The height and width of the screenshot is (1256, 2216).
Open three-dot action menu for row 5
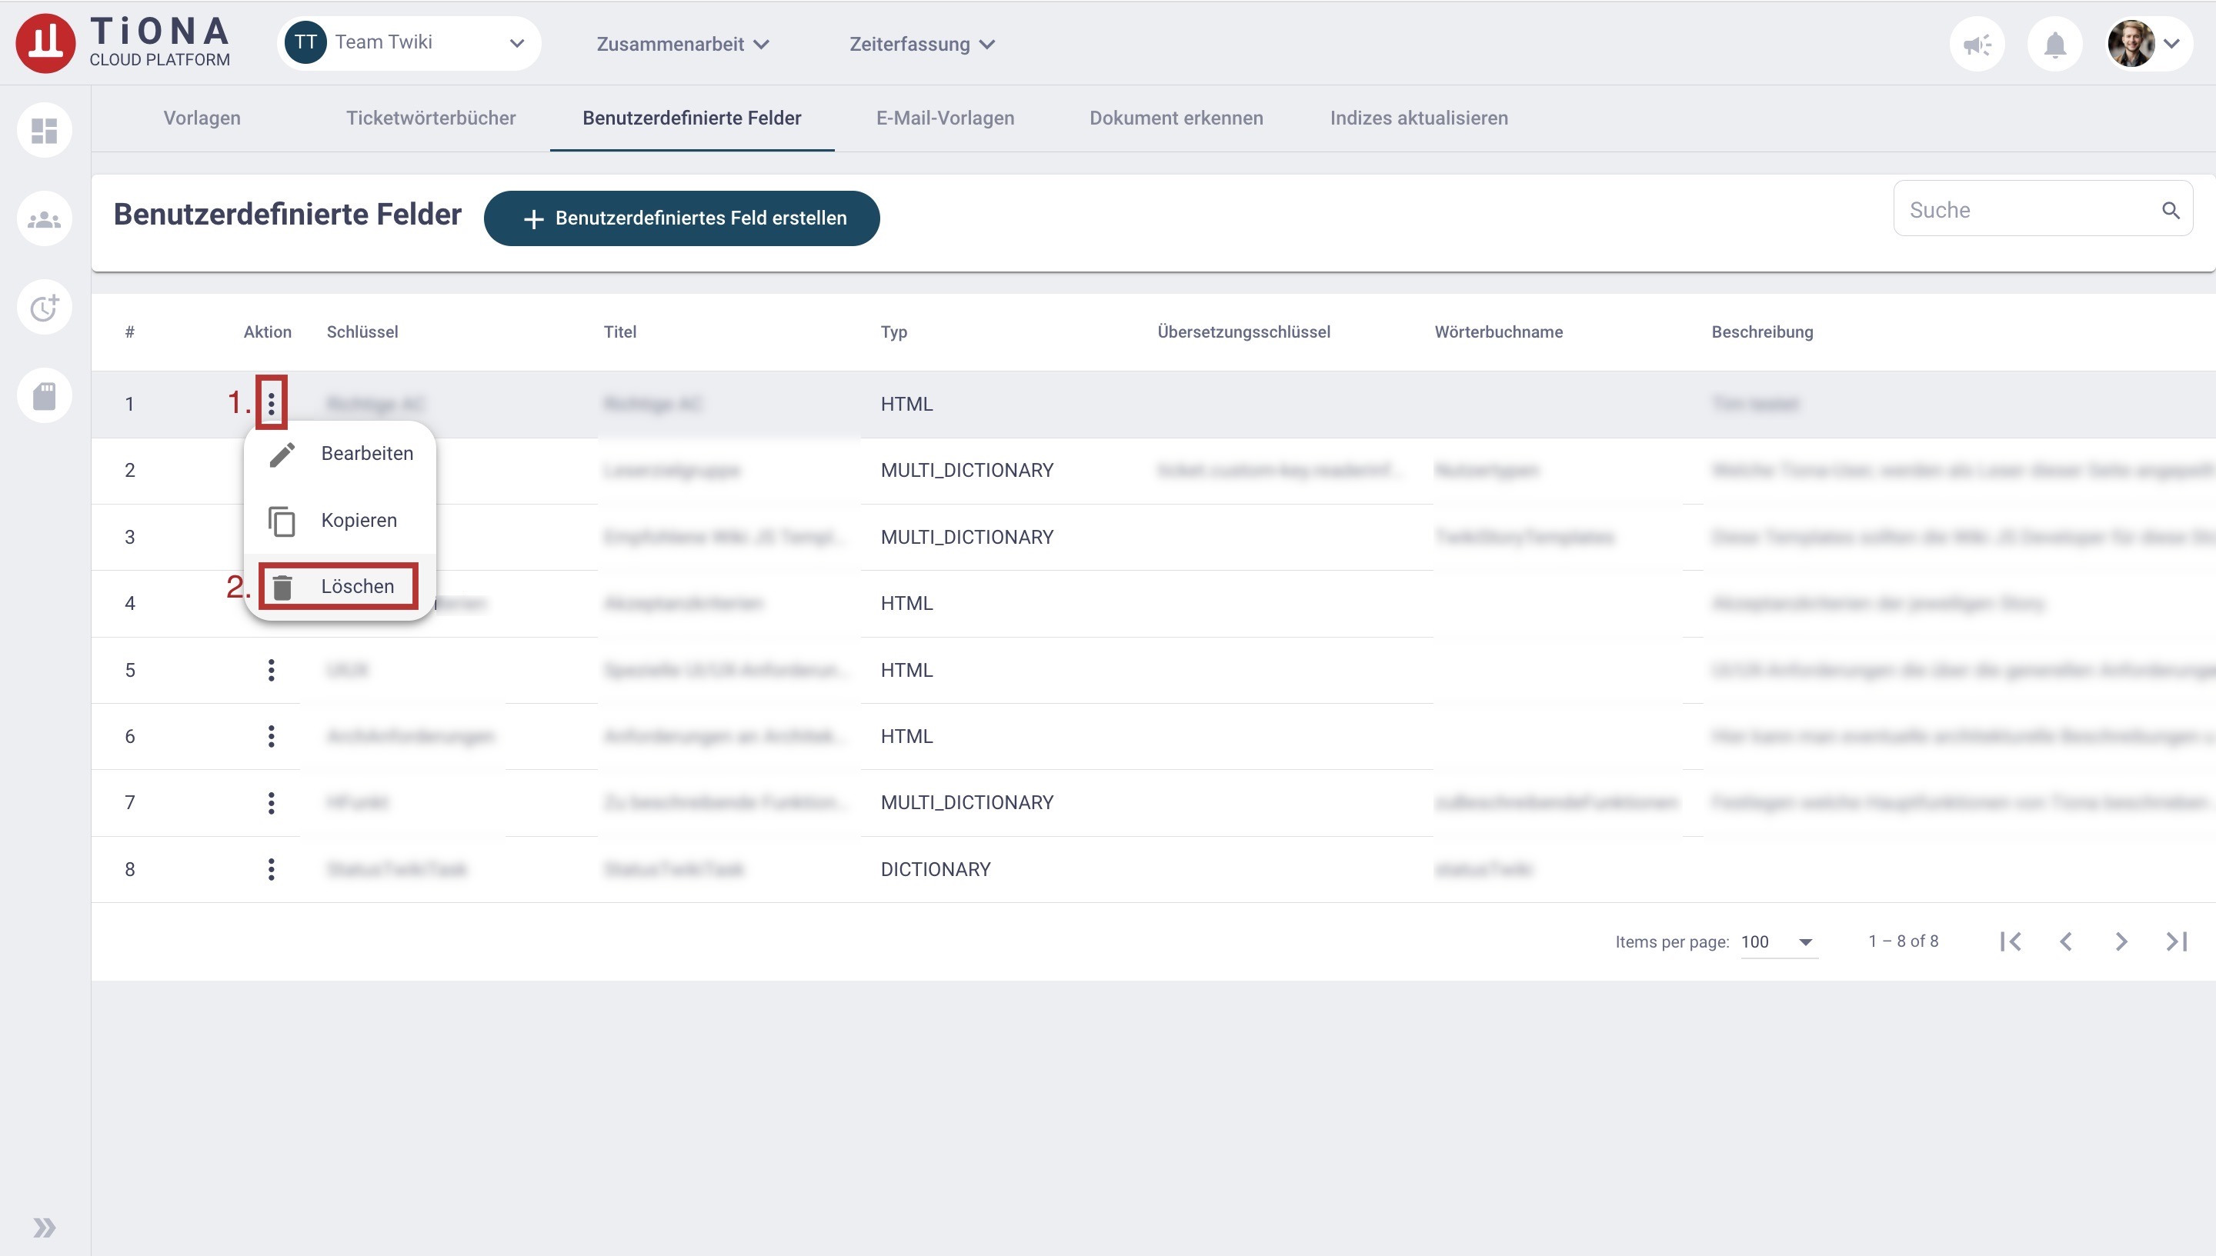click(271, 669)
